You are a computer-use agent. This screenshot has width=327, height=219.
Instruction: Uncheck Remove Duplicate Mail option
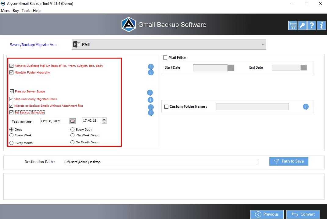click(x=12, y=66)
